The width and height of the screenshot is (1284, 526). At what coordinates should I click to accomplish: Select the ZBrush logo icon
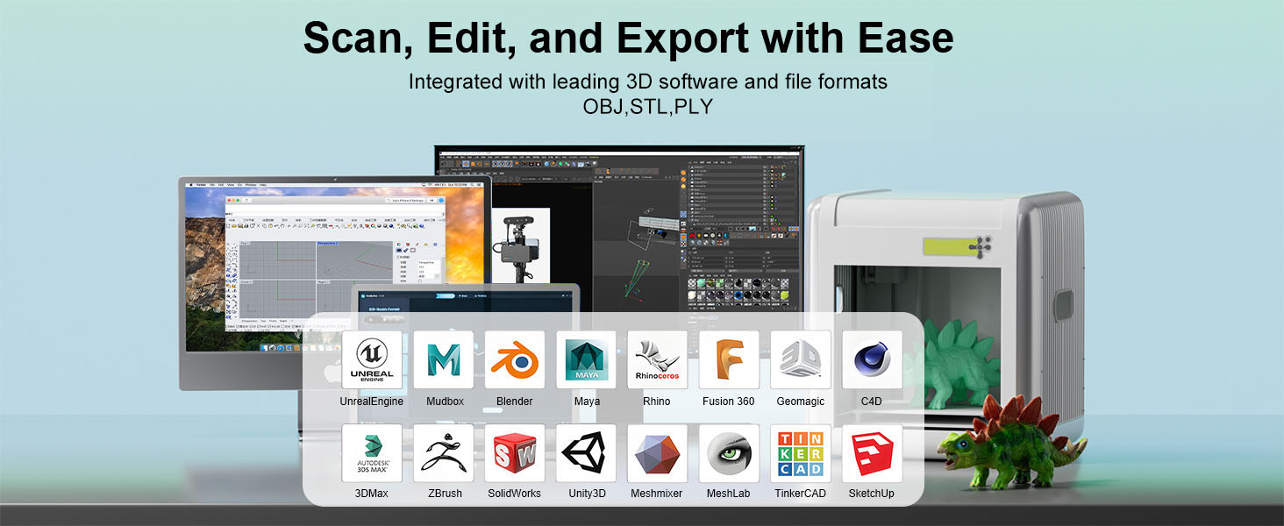click(x=444, y=453)
